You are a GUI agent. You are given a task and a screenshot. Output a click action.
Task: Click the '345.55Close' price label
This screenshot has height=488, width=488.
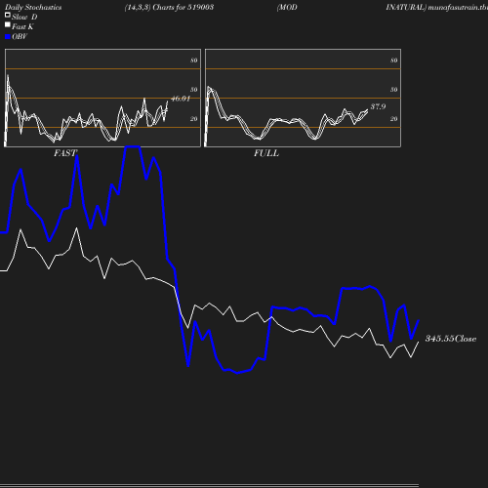451,339
